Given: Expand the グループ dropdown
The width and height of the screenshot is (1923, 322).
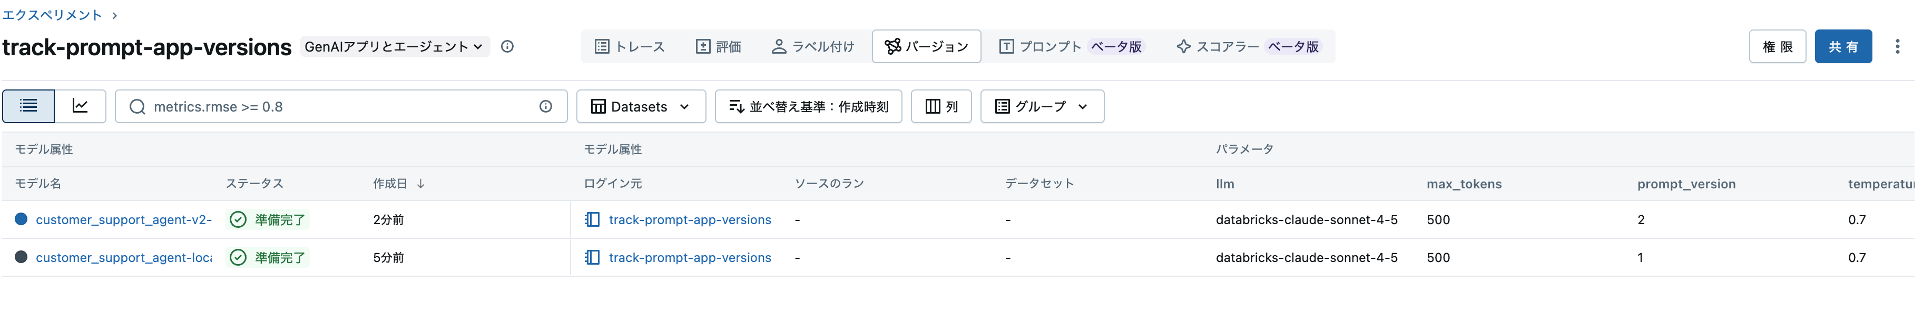Looking at the screenshot, I should [1042, 107].
